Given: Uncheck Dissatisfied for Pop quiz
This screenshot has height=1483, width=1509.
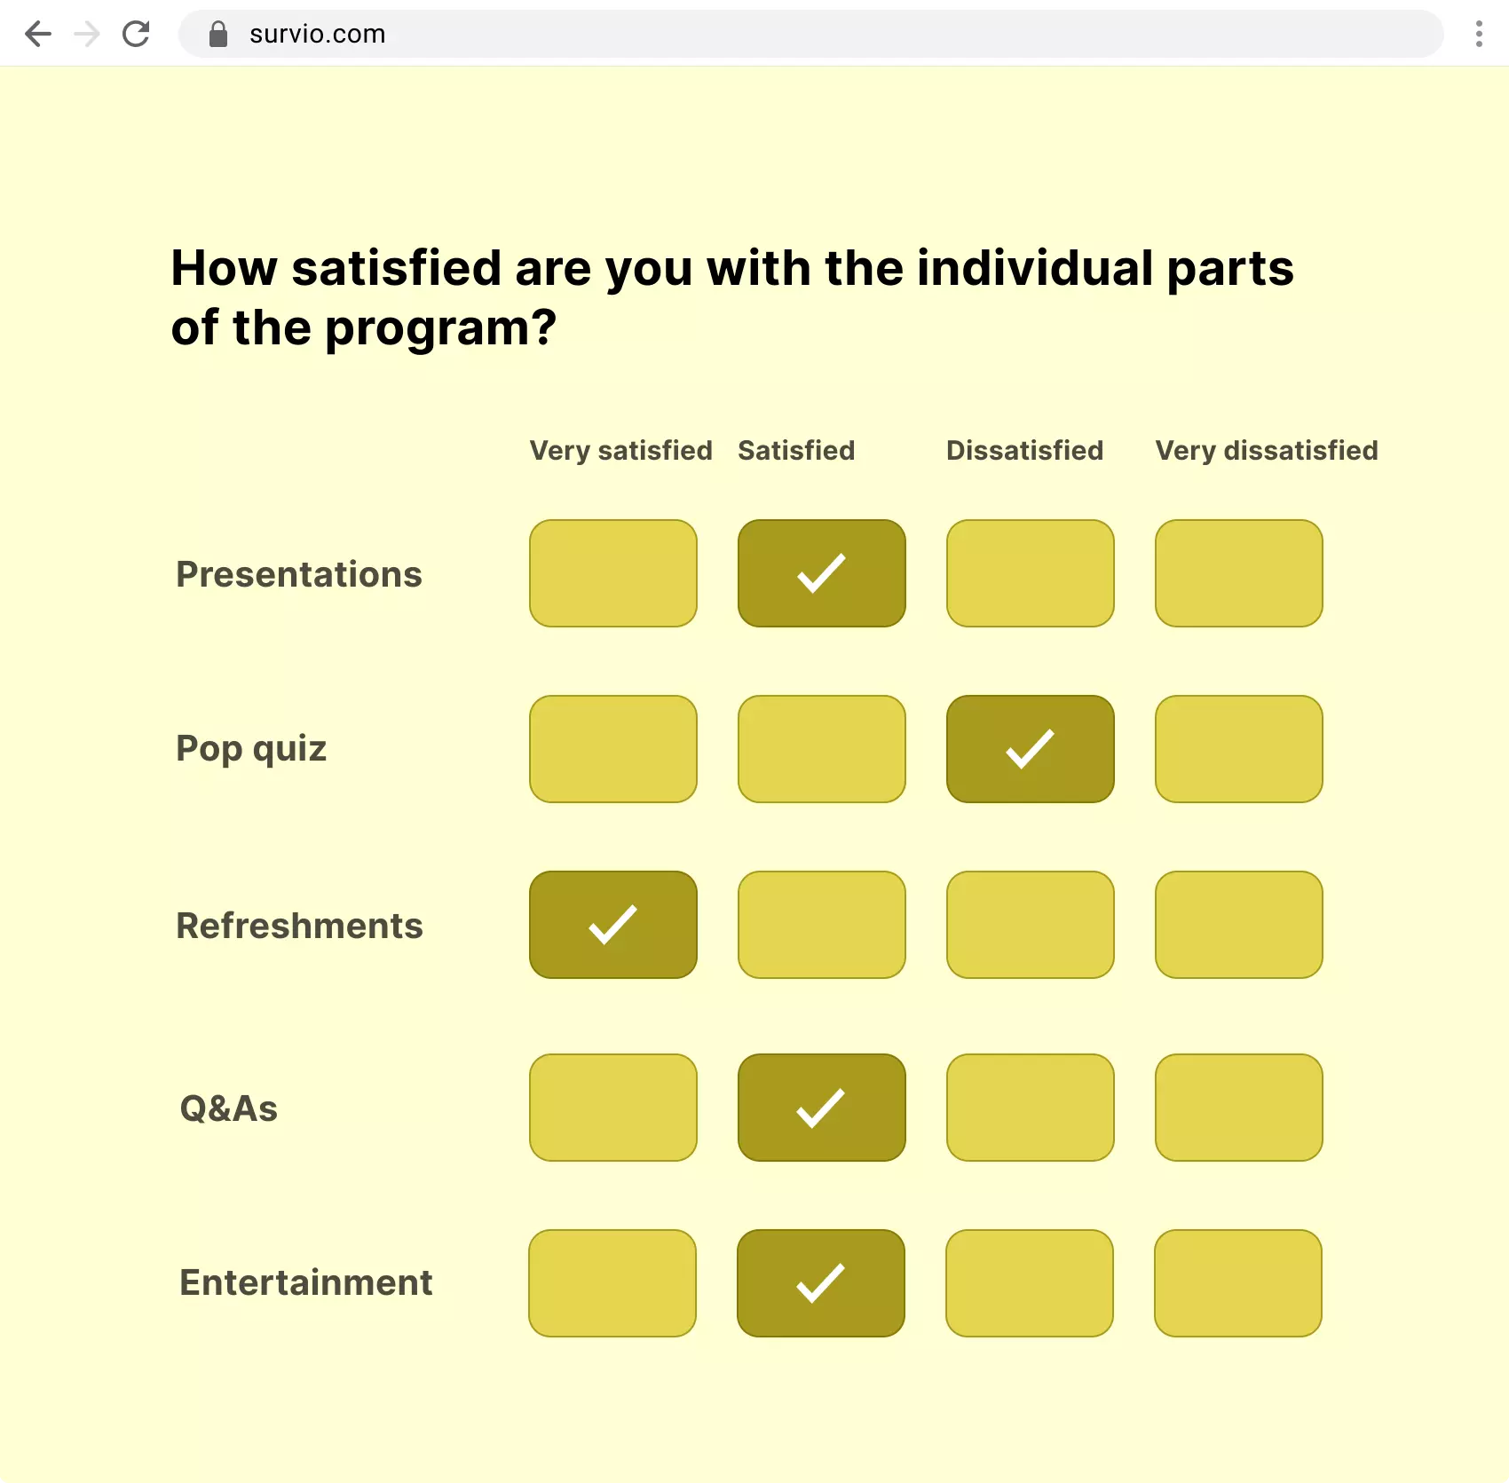Looking at the screenshot, I should [1030, 749].
